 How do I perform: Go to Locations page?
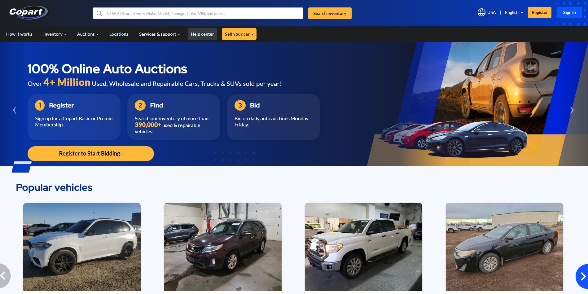[x=119, y=34]
